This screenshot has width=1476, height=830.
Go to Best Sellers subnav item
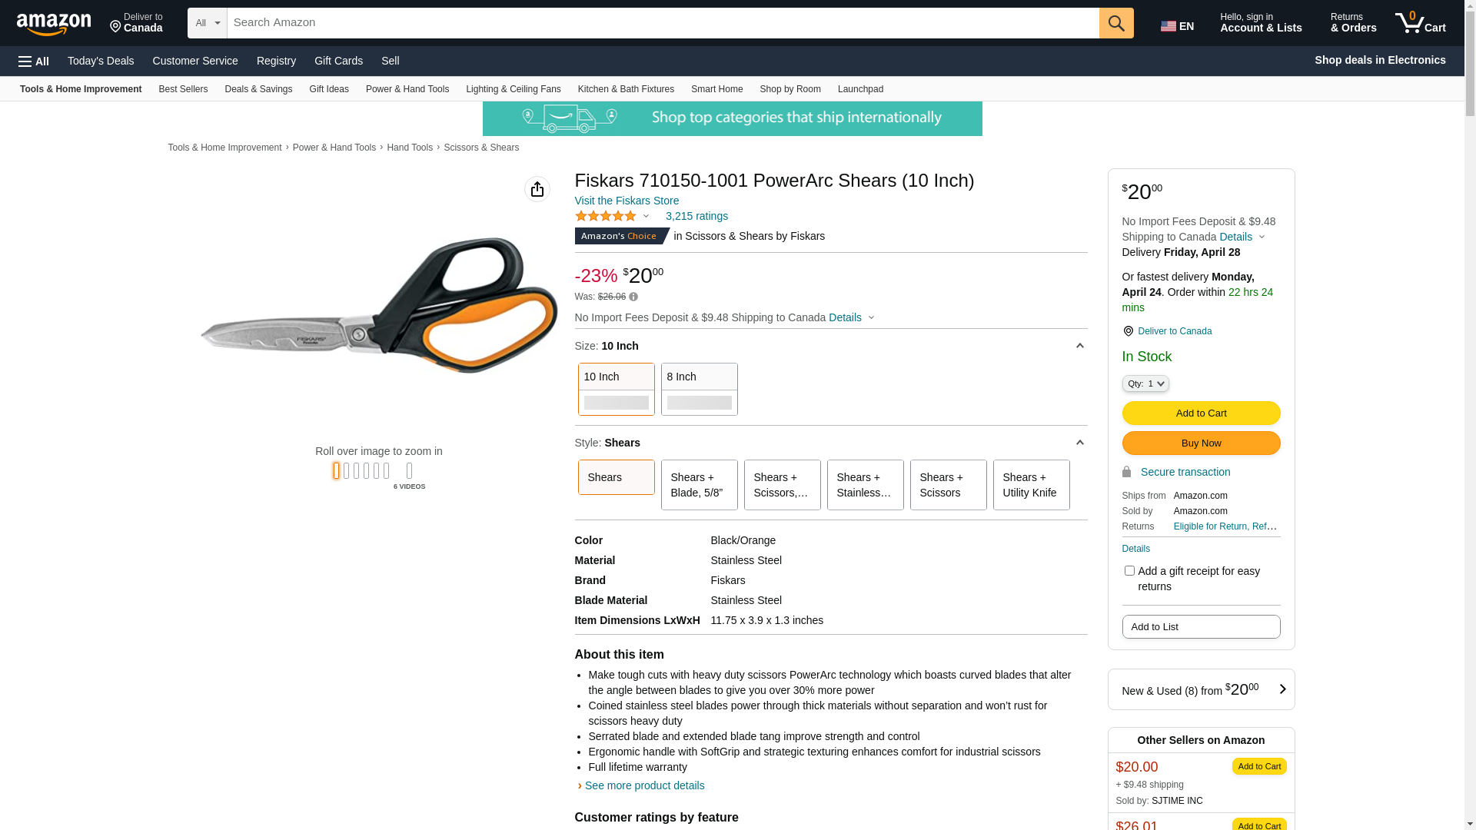pos(183,89)
